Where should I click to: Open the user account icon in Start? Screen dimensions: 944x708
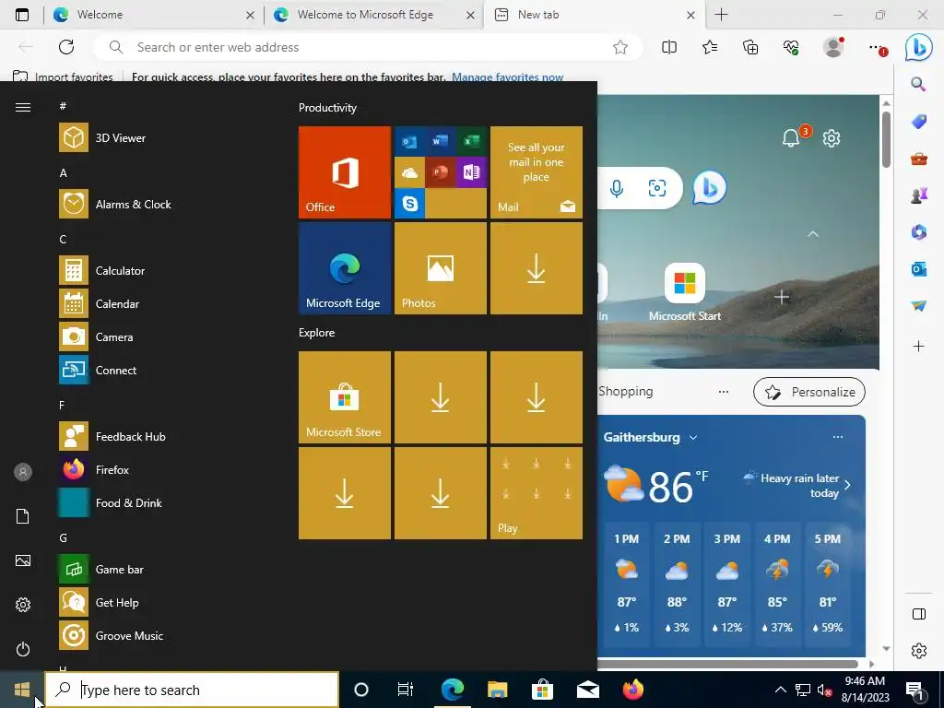click(x=23, y=472)
